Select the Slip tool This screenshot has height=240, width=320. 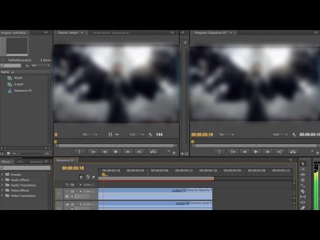303,197
